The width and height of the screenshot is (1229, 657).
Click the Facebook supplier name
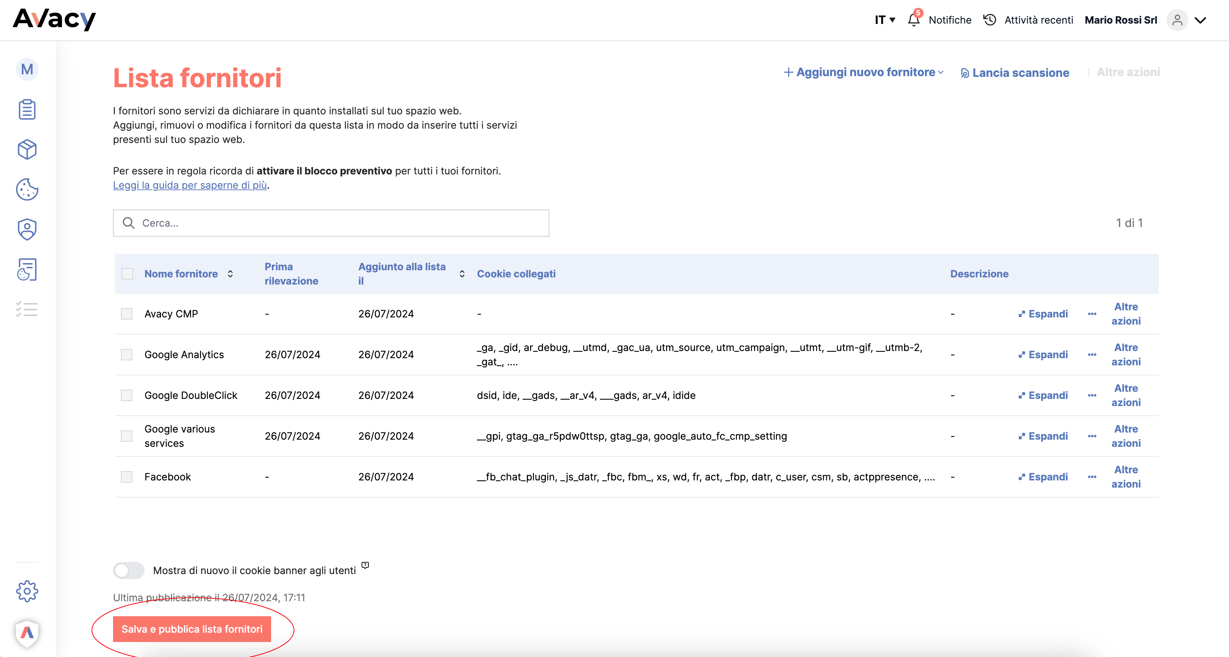tap(167, 477)
